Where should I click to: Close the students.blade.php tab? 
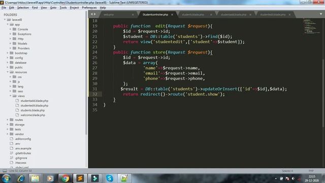tap(211, 15)
